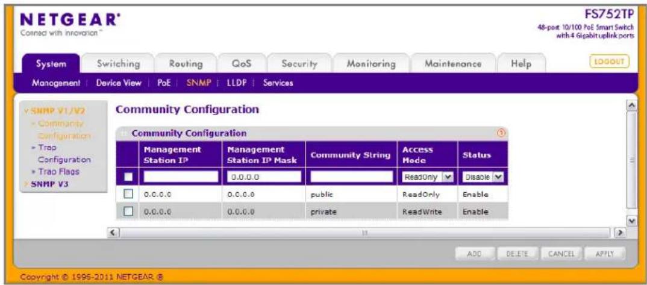Focus the Community String input field
The image size is (647, 285).
point(352,177)
